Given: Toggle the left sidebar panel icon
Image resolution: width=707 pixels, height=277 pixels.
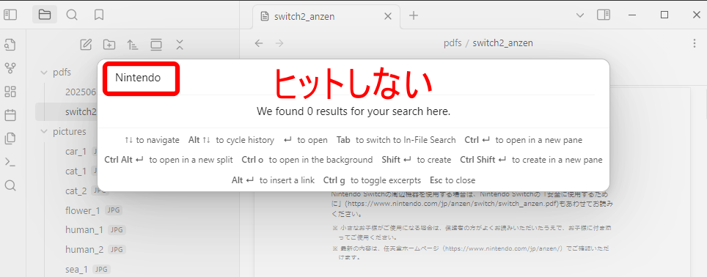Looking at the screenshot, I should (10, 15).
